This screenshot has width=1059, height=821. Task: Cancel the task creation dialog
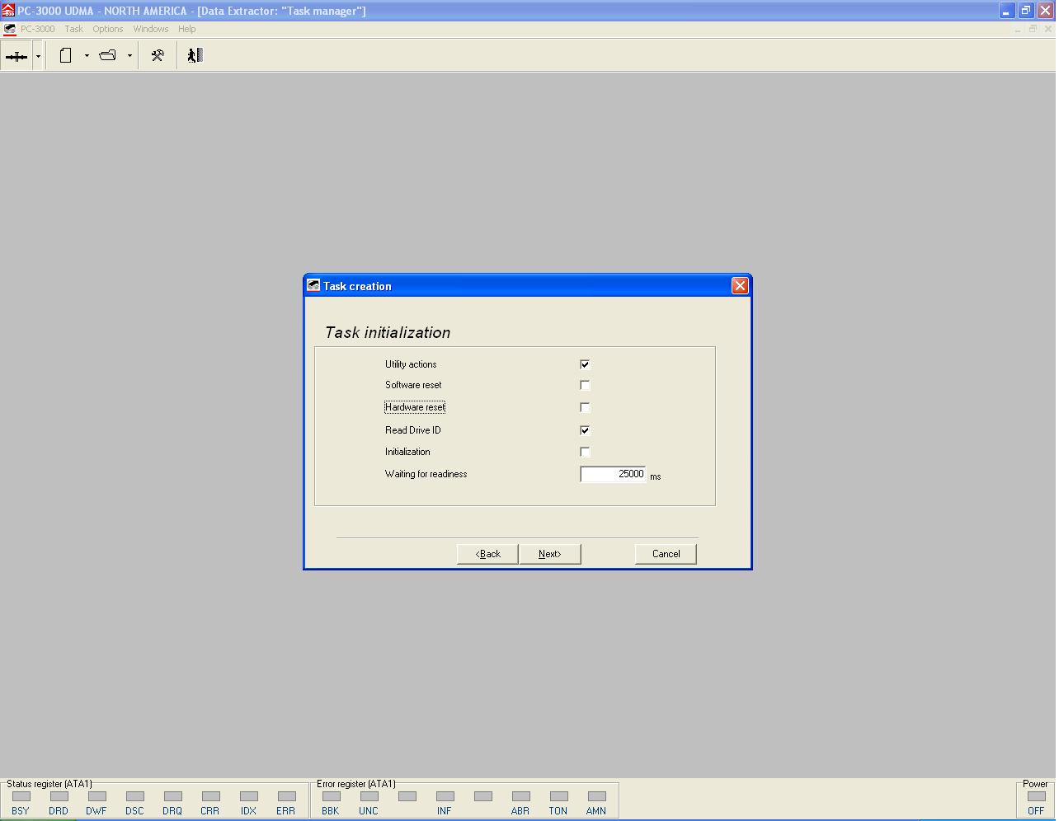666,554
